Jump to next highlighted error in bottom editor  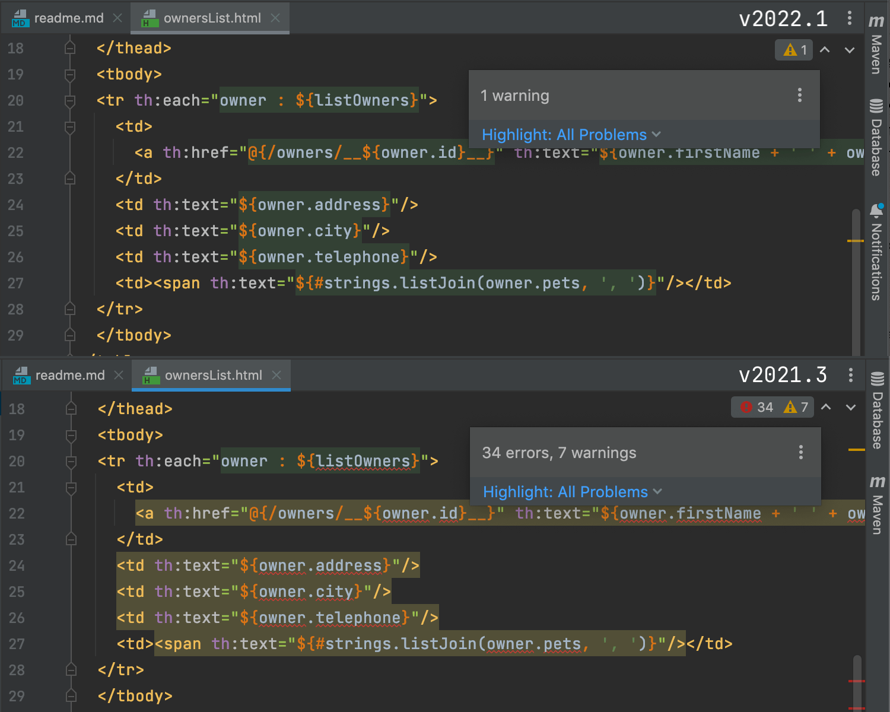(851, 407)
